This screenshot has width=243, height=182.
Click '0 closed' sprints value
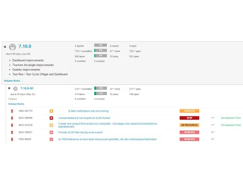114,46
